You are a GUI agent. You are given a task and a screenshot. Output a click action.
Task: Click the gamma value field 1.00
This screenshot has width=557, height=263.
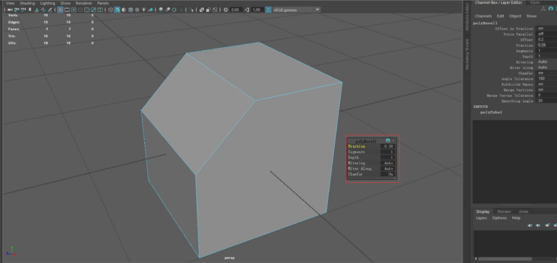coord(257,10)
